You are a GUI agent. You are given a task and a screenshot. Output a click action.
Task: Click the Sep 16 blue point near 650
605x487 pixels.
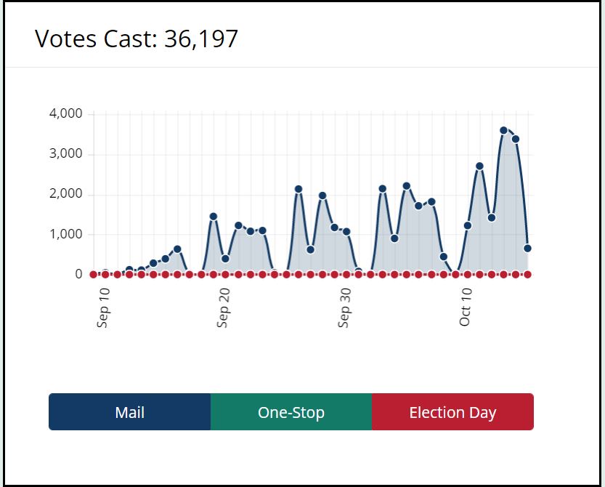pyautogui.click(x=177, y=249)
